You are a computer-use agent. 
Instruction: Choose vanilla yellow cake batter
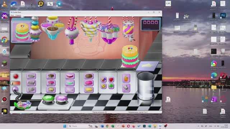(51, 90)
